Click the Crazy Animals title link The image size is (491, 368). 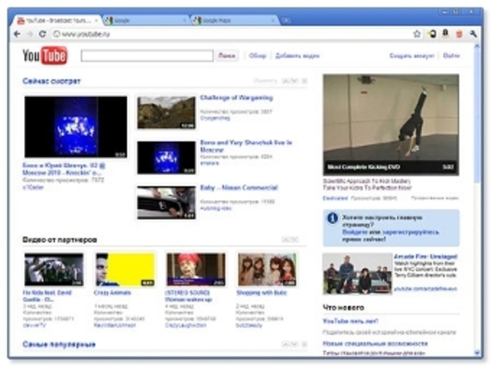(112, 292)
